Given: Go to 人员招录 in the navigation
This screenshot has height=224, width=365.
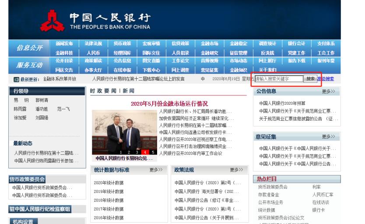Looking at the screenshot, I should coord(180,53).
